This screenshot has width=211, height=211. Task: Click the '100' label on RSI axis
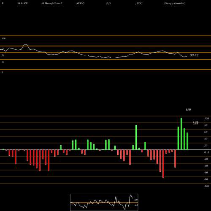tap(4, 38)
